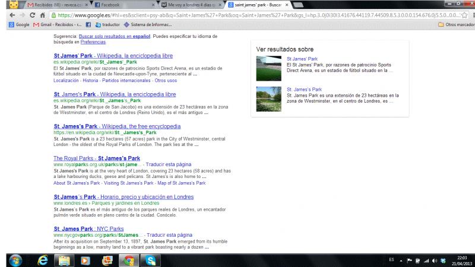475x267 pixels.
Task: Open the volume speaker tray icon
Action: pyautogui.click(x=435, y=260)
